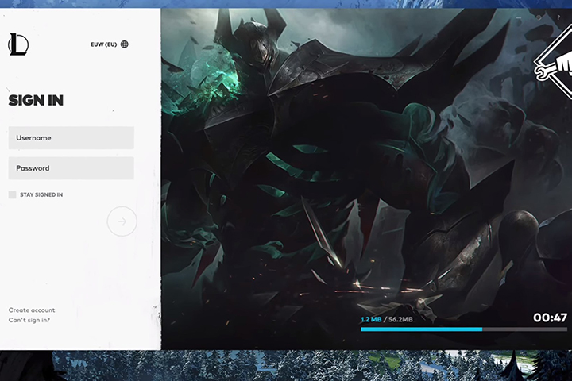Click the 00:47 remaining time counter
The width and height of the screenshot is (572, 381).
550,317
